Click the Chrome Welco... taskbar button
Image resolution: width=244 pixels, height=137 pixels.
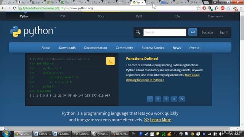click(23, 134)
